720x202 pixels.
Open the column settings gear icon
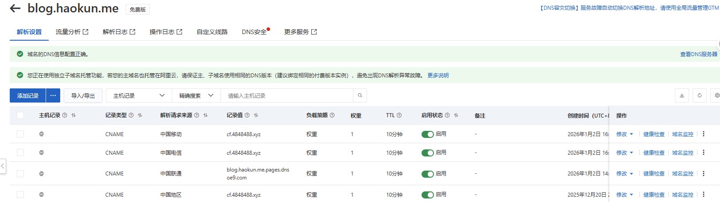coord(716,95)
